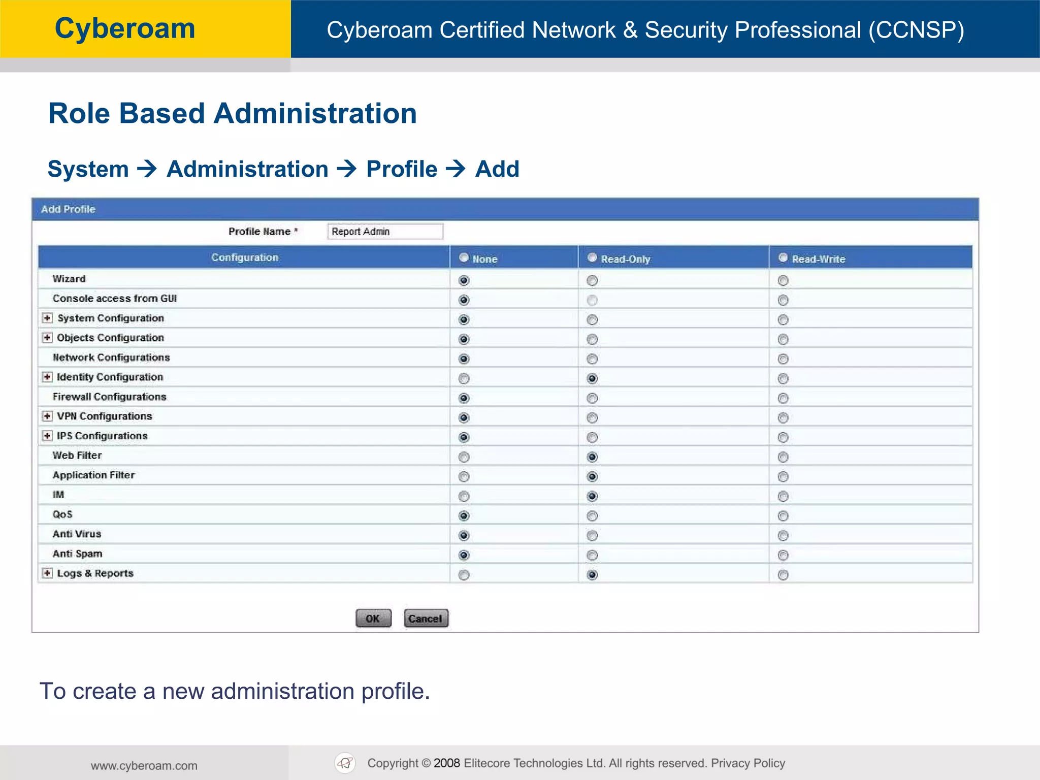Click the 'Web Filter' row label
This screenshot has height=780, width=1040.
click(77, 456)
